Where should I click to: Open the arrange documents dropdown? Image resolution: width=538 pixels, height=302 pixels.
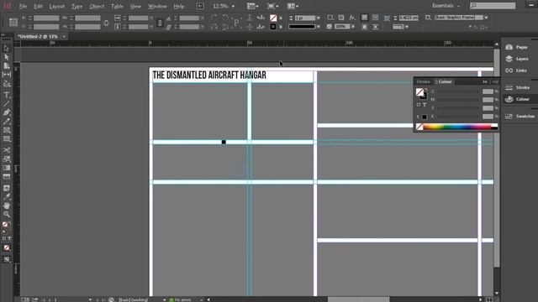(293, 6)
